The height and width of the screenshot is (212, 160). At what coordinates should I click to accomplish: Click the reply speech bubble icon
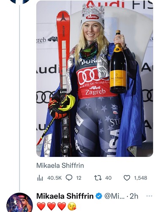[x=69, y=178]
